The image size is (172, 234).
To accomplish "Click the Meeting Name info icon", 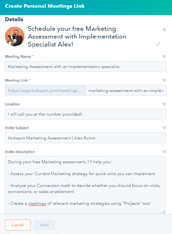I will [164, 56].
